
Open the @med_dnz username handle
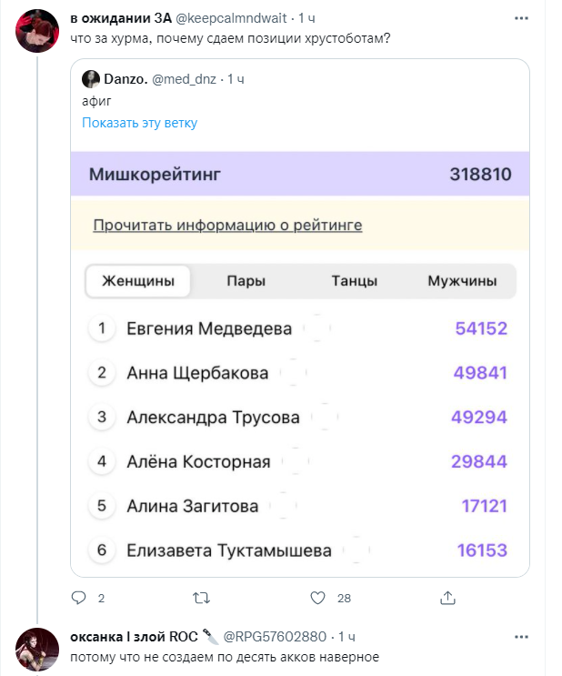[179, 79]
